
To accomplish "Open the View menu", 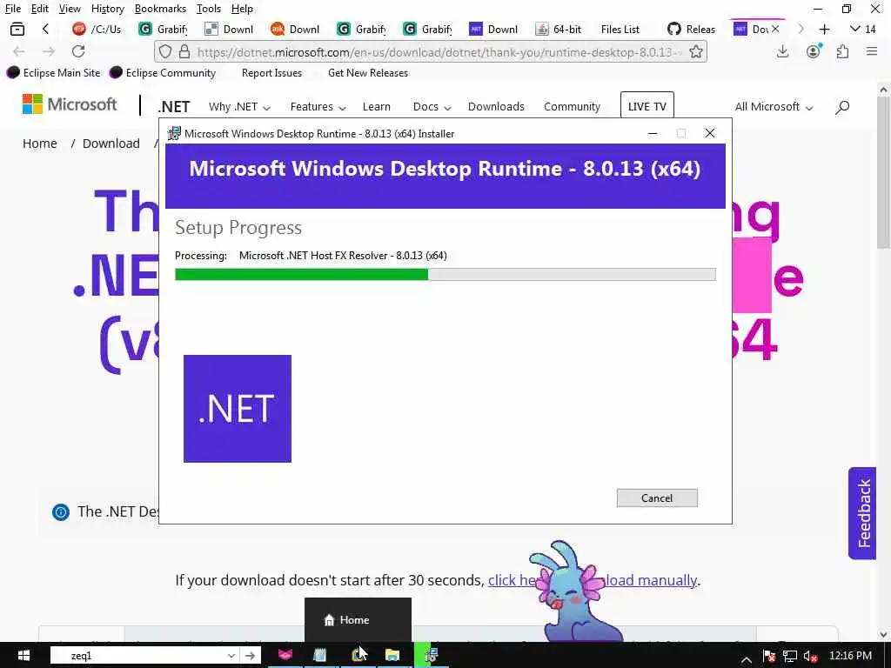I will tap(70, 9).
